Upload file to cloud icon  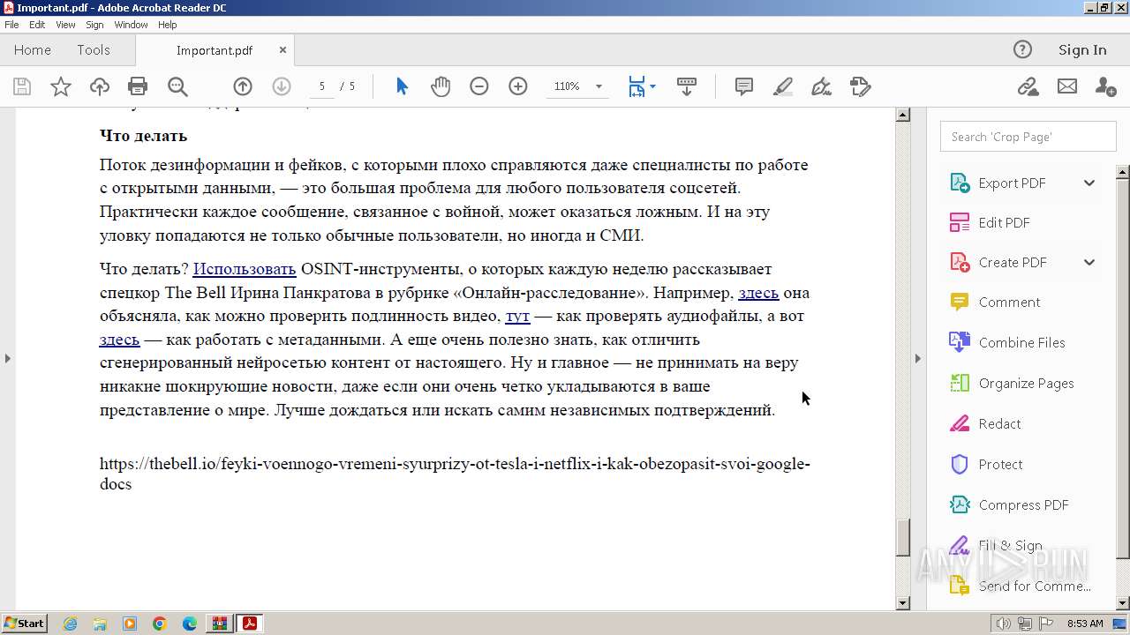(100, 86)
